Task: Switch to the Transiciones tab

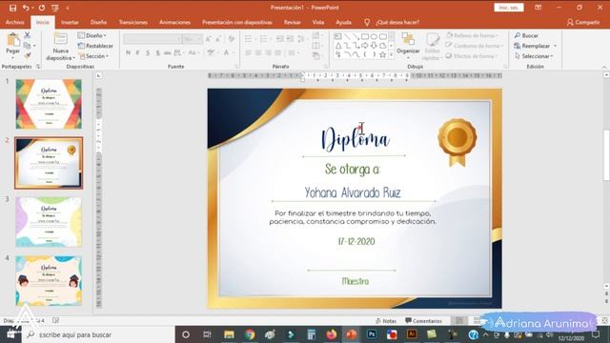Action: click(133, 22)
